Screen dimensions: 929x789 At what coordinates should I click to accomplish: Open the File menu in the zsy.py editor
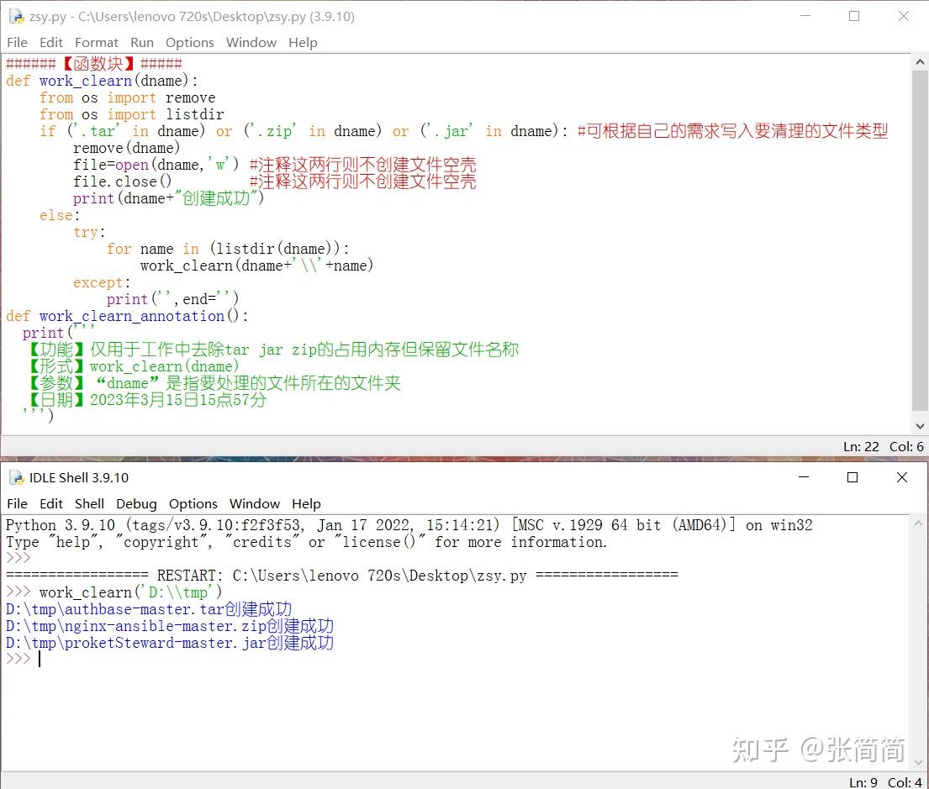16,42
